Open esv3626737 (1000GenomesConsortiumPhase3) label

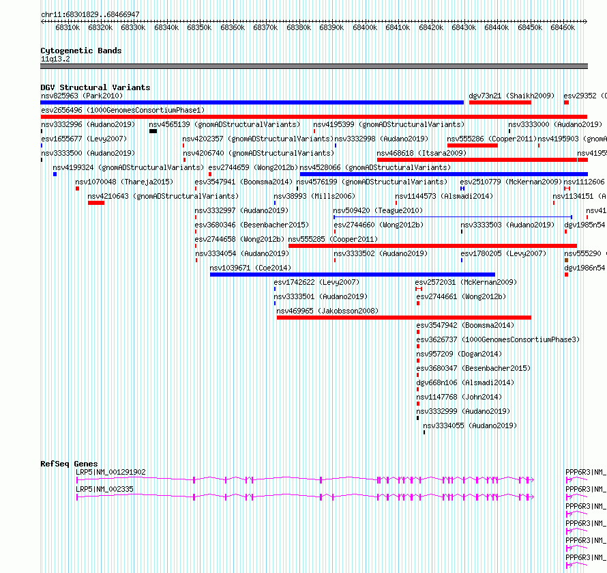point(498,339)
